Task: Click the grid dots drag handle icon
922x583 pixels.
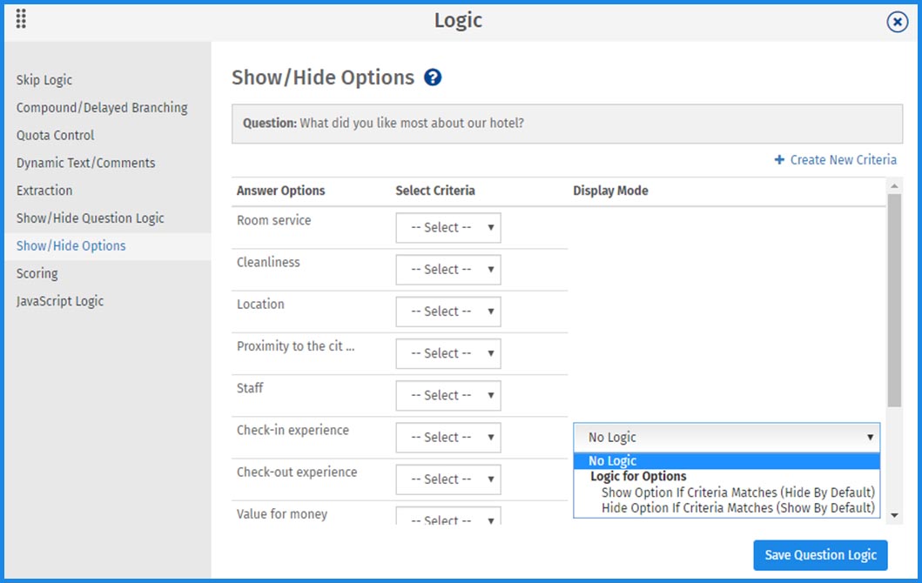Action: 21,19
